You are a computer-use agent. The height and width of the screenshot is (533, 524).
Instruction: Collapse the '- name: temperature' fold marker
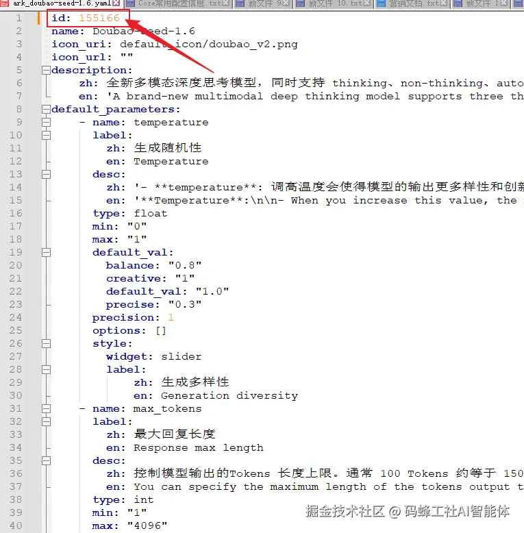[46, 123]
